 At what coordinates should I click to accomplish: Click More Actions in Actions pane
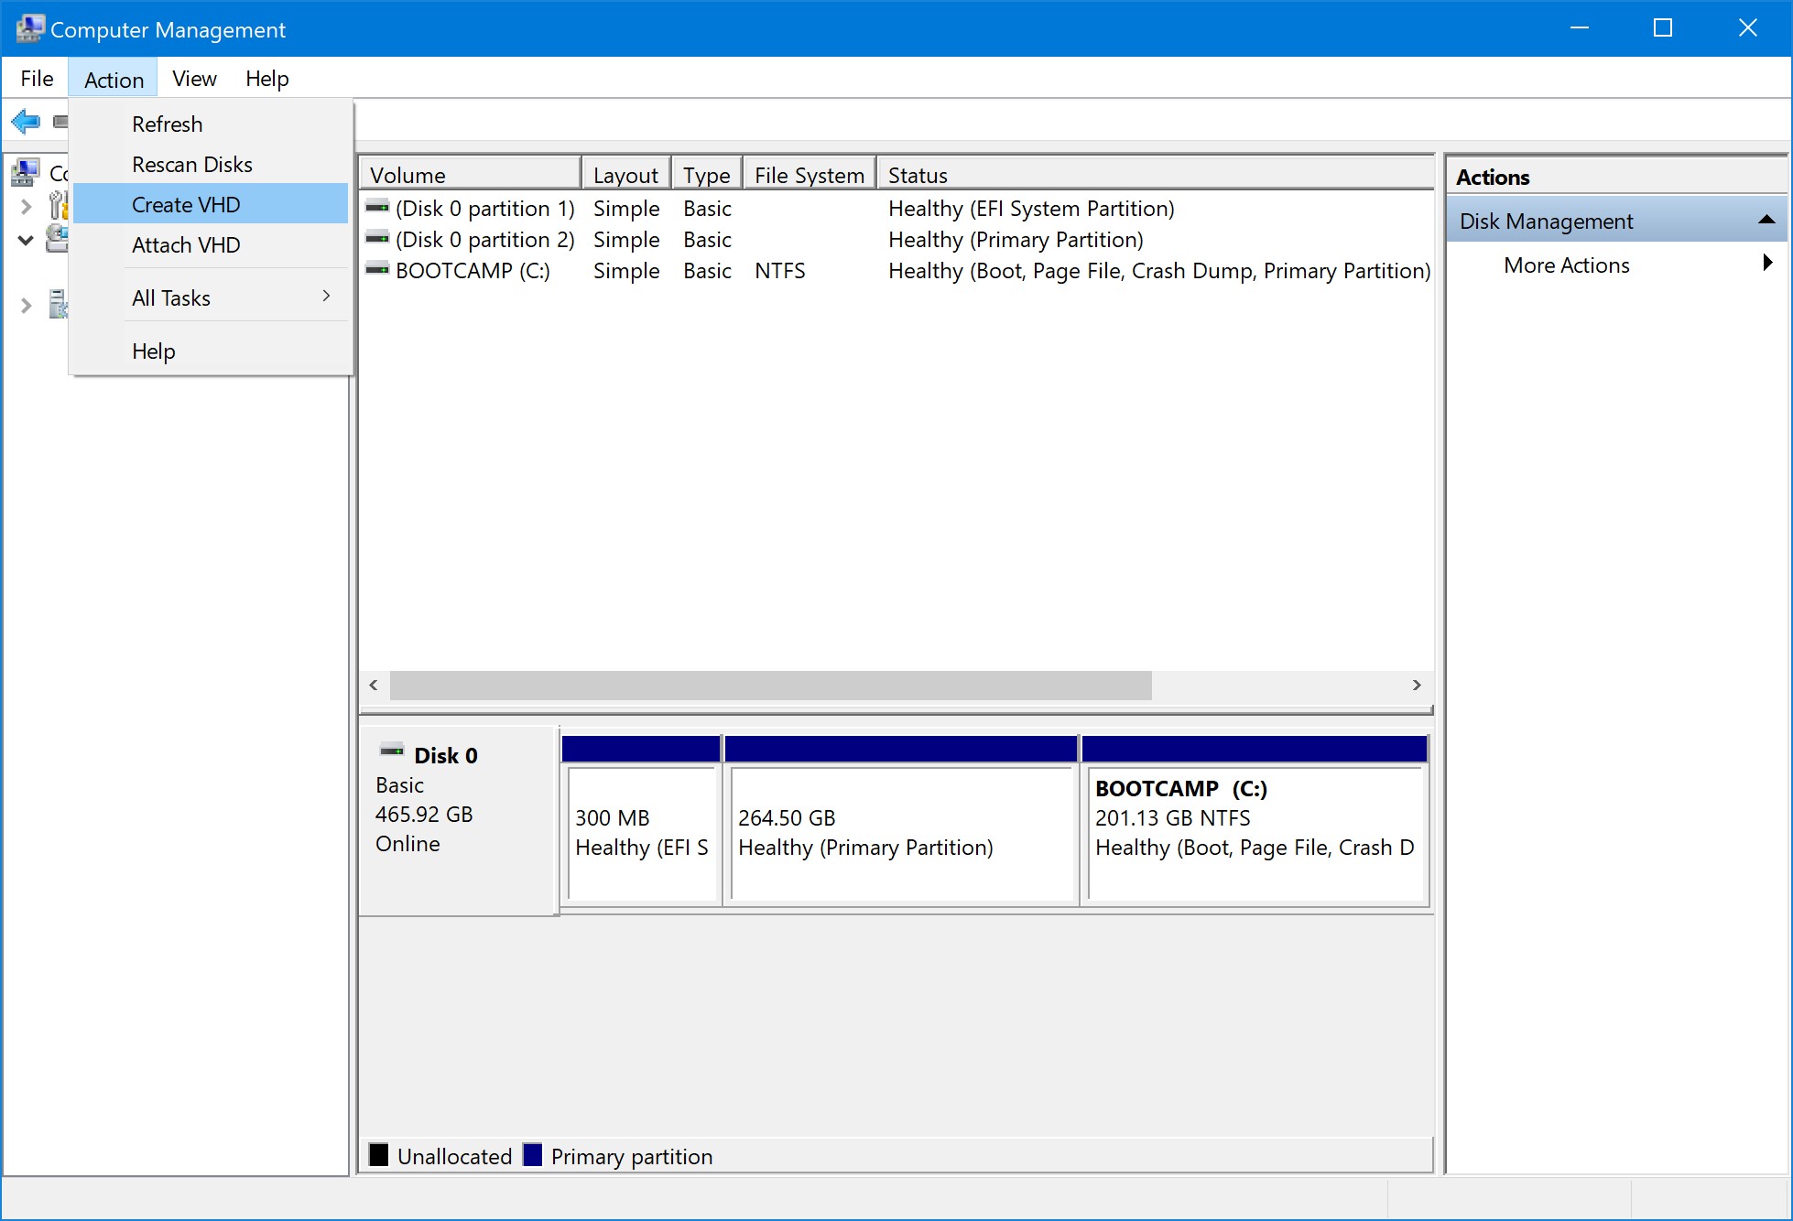pyautogui.click(x=1566, y=265)
